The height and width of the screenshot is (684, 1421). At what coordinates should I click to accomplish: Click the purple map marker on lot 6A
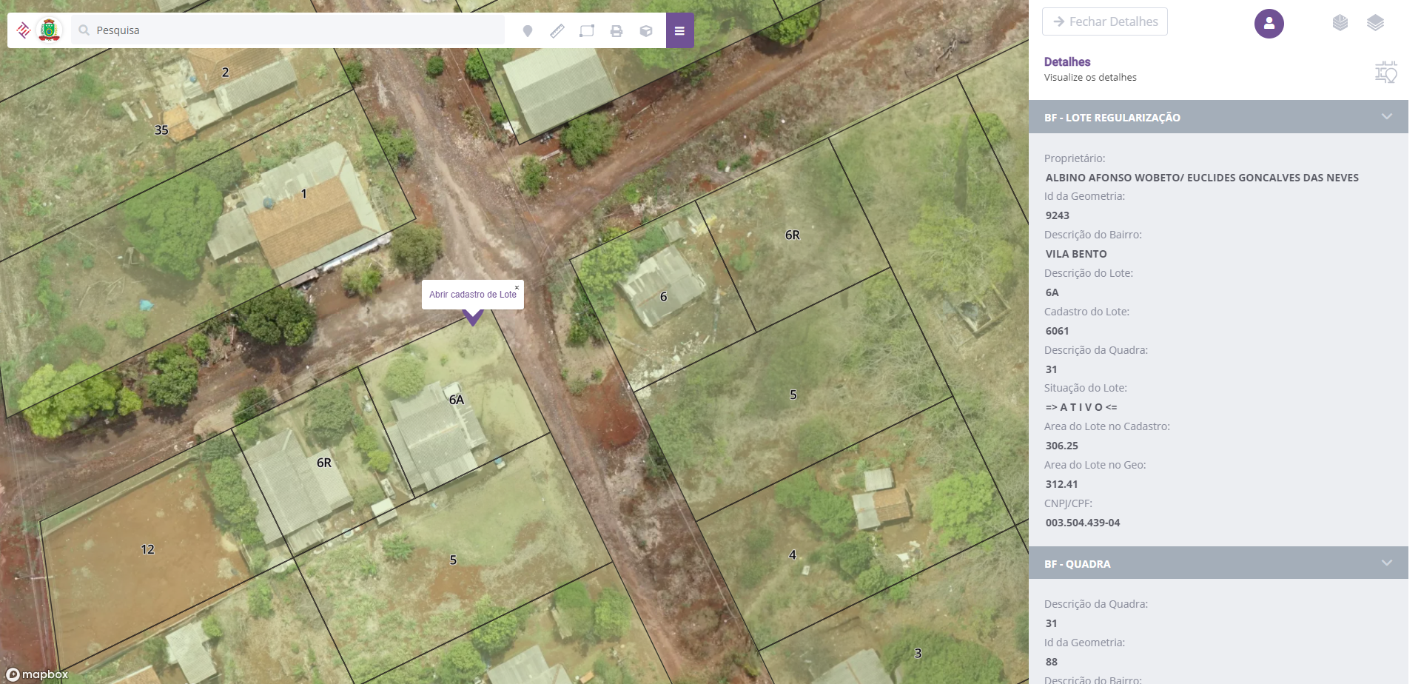pos(473,318)
